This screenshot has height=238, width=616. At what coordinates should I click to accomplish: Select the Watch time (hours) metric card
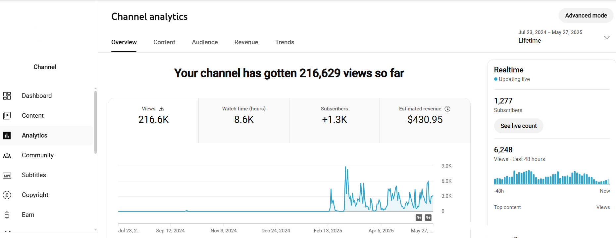pyautogui.click(x=244, y=120)
